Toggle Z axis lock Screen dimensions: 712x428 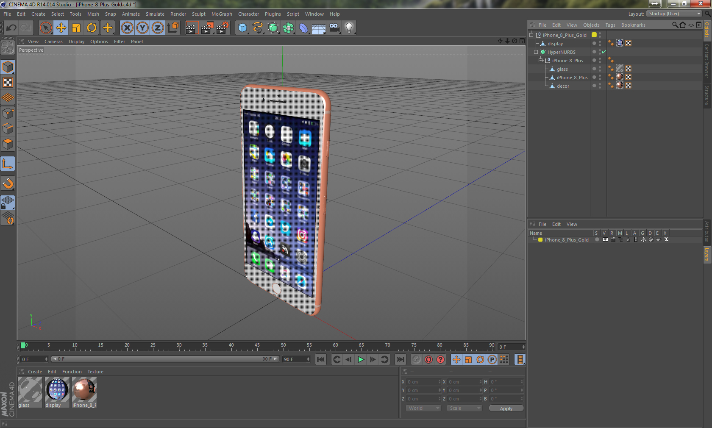(158, 28)
